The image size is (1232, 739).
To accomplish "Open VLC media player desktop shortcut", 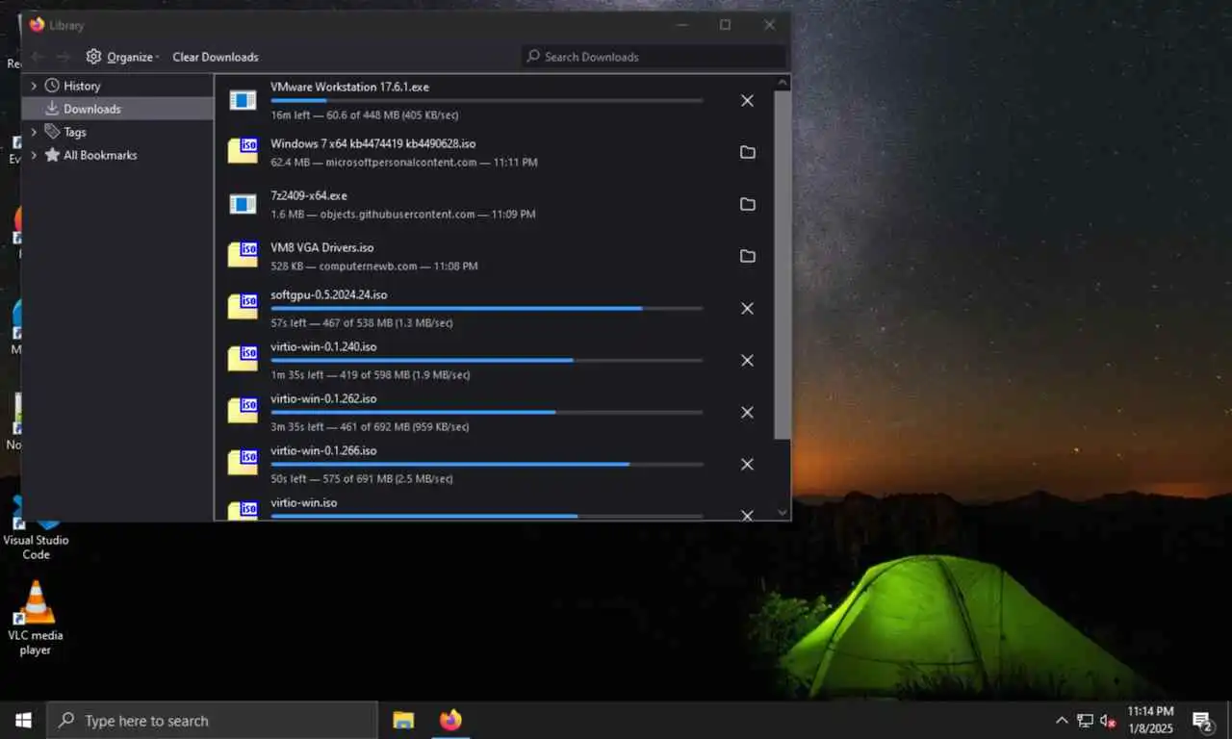I will point(36,619).
